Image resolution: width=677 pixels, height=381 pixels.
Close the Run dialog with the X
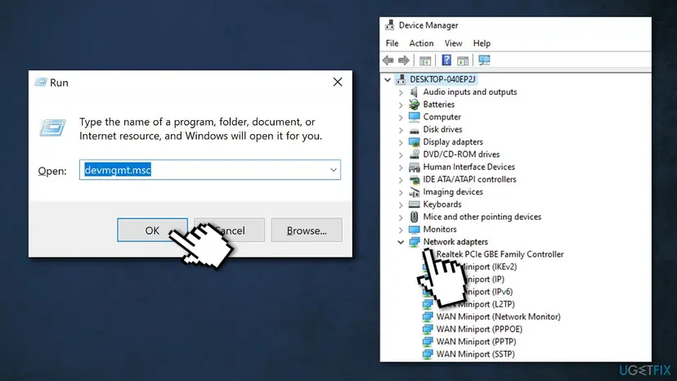pos(338,82)
